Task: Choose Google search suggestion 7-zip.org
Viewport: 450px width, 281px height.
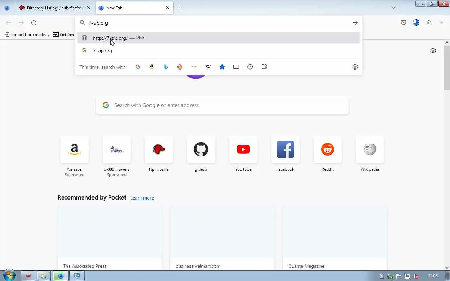Action: (219, 51)
